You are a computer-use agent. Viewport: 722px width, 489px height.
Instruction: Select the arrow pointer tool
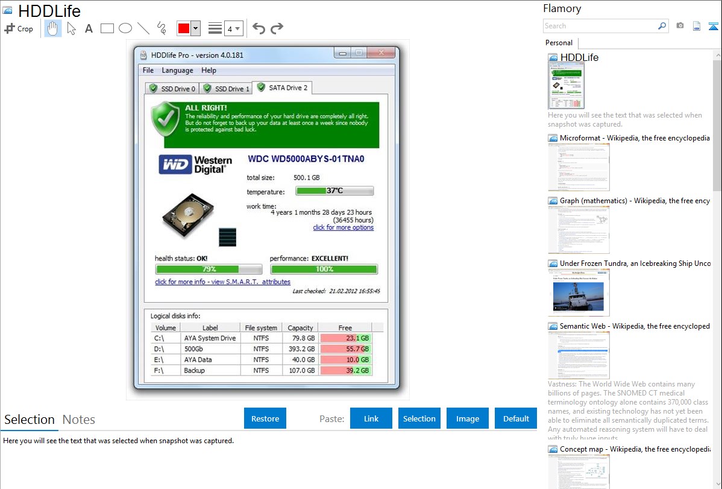click(x=72, y=28)
